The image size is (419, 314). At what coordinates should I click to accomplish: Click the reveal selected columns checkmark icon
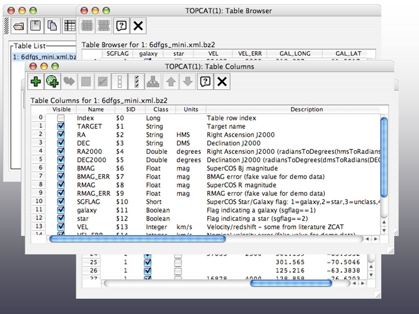(103, 82)
